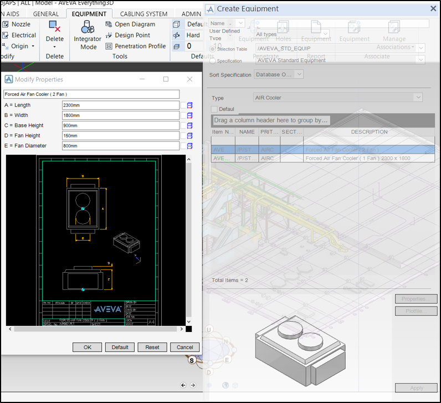Switch to the ADMIN ribbon tab
Image resolution: width=441 pixels, height=403 pixels.
coord(191,14)
